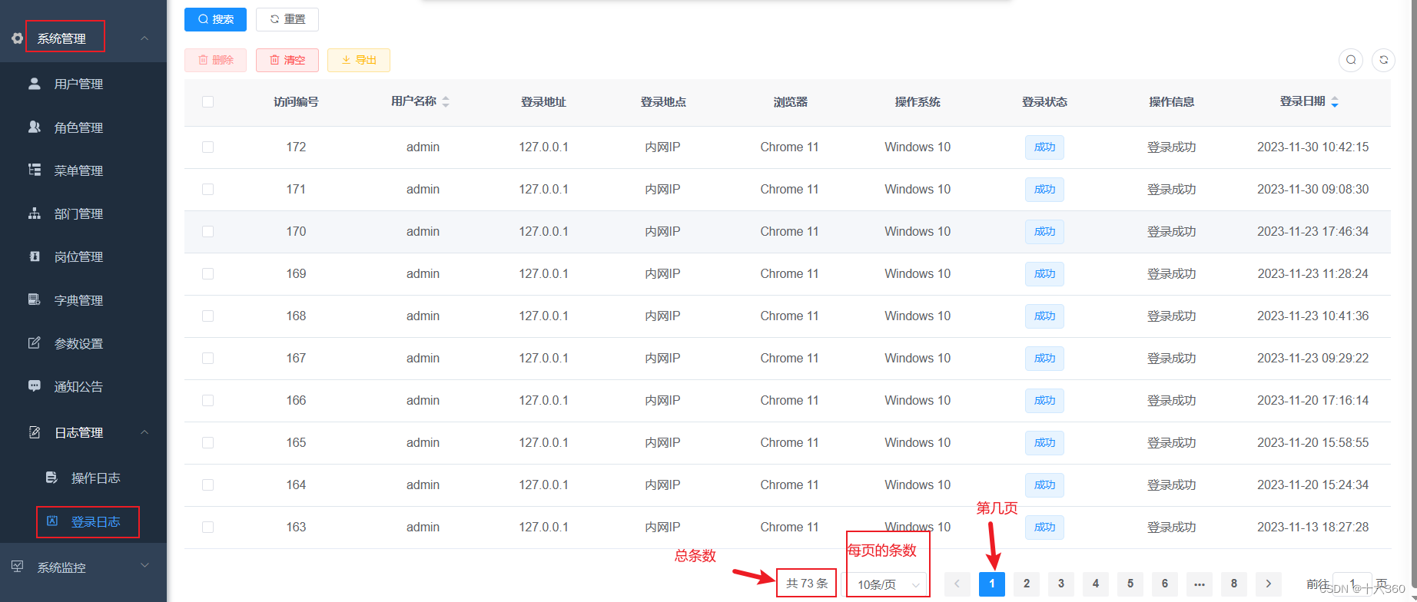Screen dimensions: 1417x602
Task: Sort by 用户名称 column arrows
Action: (446, 101)
